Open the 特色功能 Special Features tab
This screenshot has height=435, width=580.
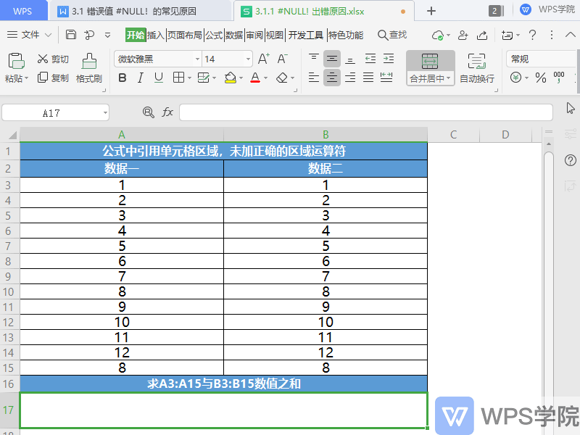[x=346, y=35]
